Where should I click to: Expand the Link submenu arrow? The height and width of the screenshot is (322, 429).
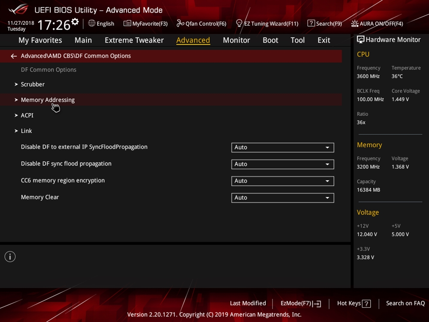point(16,131)
